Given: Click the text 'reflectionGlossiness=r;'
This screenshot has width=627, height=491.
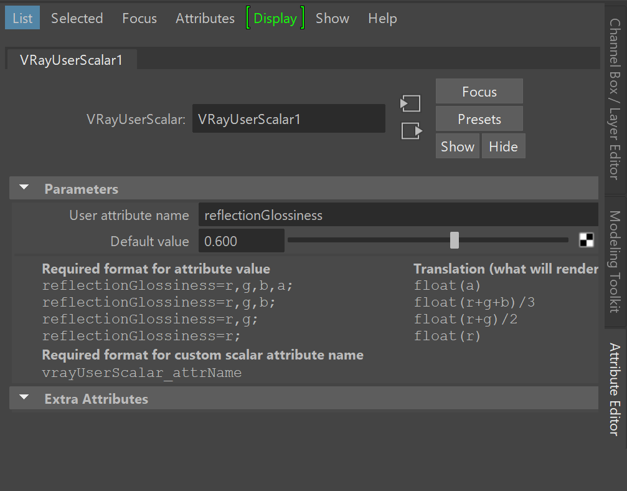Looking at the screenshot, I should pos(141,336).
